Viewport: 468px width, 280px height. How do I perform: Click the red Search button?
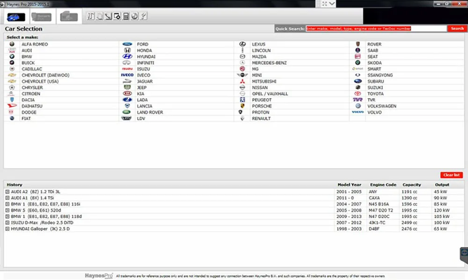click(457, 29)
